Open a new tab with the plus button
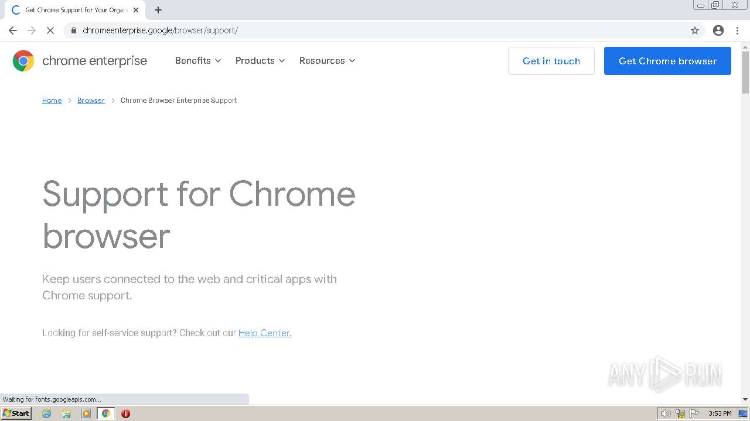 point(158,10)
